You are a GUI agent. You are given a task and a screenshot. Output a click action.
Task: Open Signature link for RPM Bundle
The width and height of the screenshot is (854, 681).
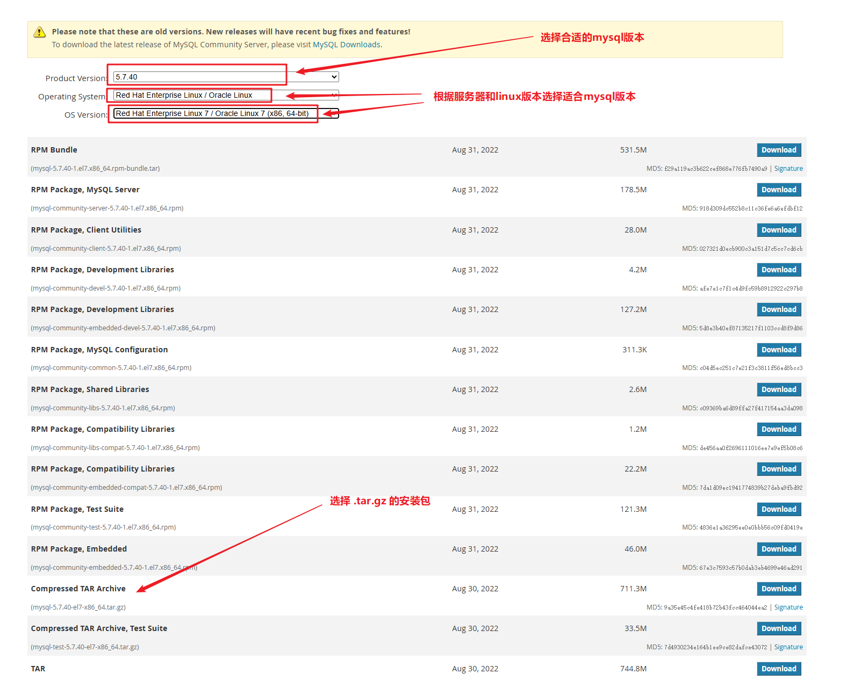point(788,169)
